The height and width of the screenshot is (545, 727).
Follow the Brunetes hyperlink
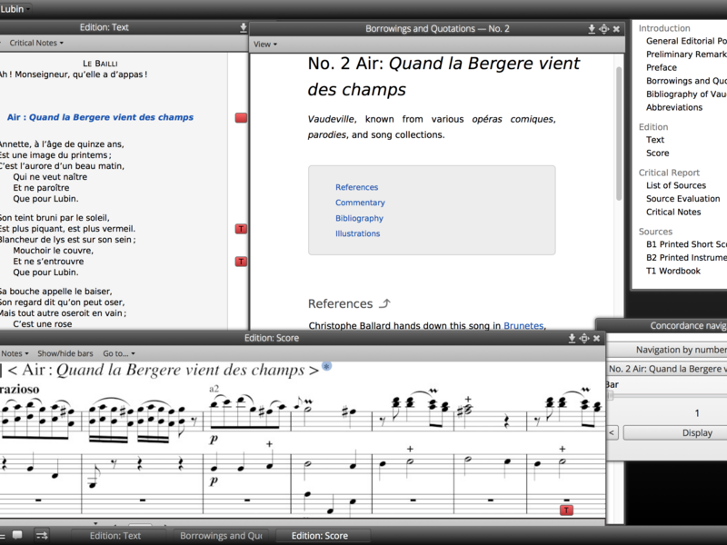(523, 325)
